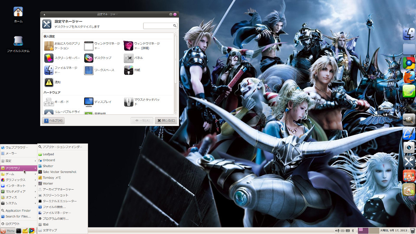This screenshot has height=234, width=416.
Task: Launch Firefox from the right dock
Action: pyautogui.click(x=409, y=77)
